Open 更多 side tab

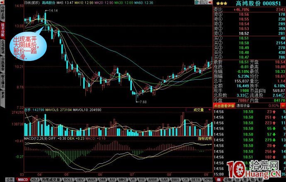[x=2, y=98]
